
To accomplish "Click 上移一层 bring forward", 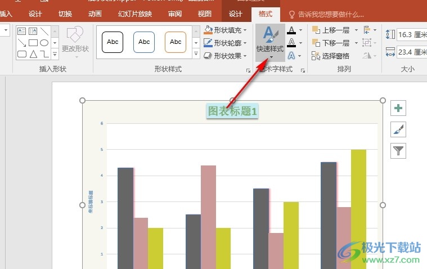I will point(331,30).
